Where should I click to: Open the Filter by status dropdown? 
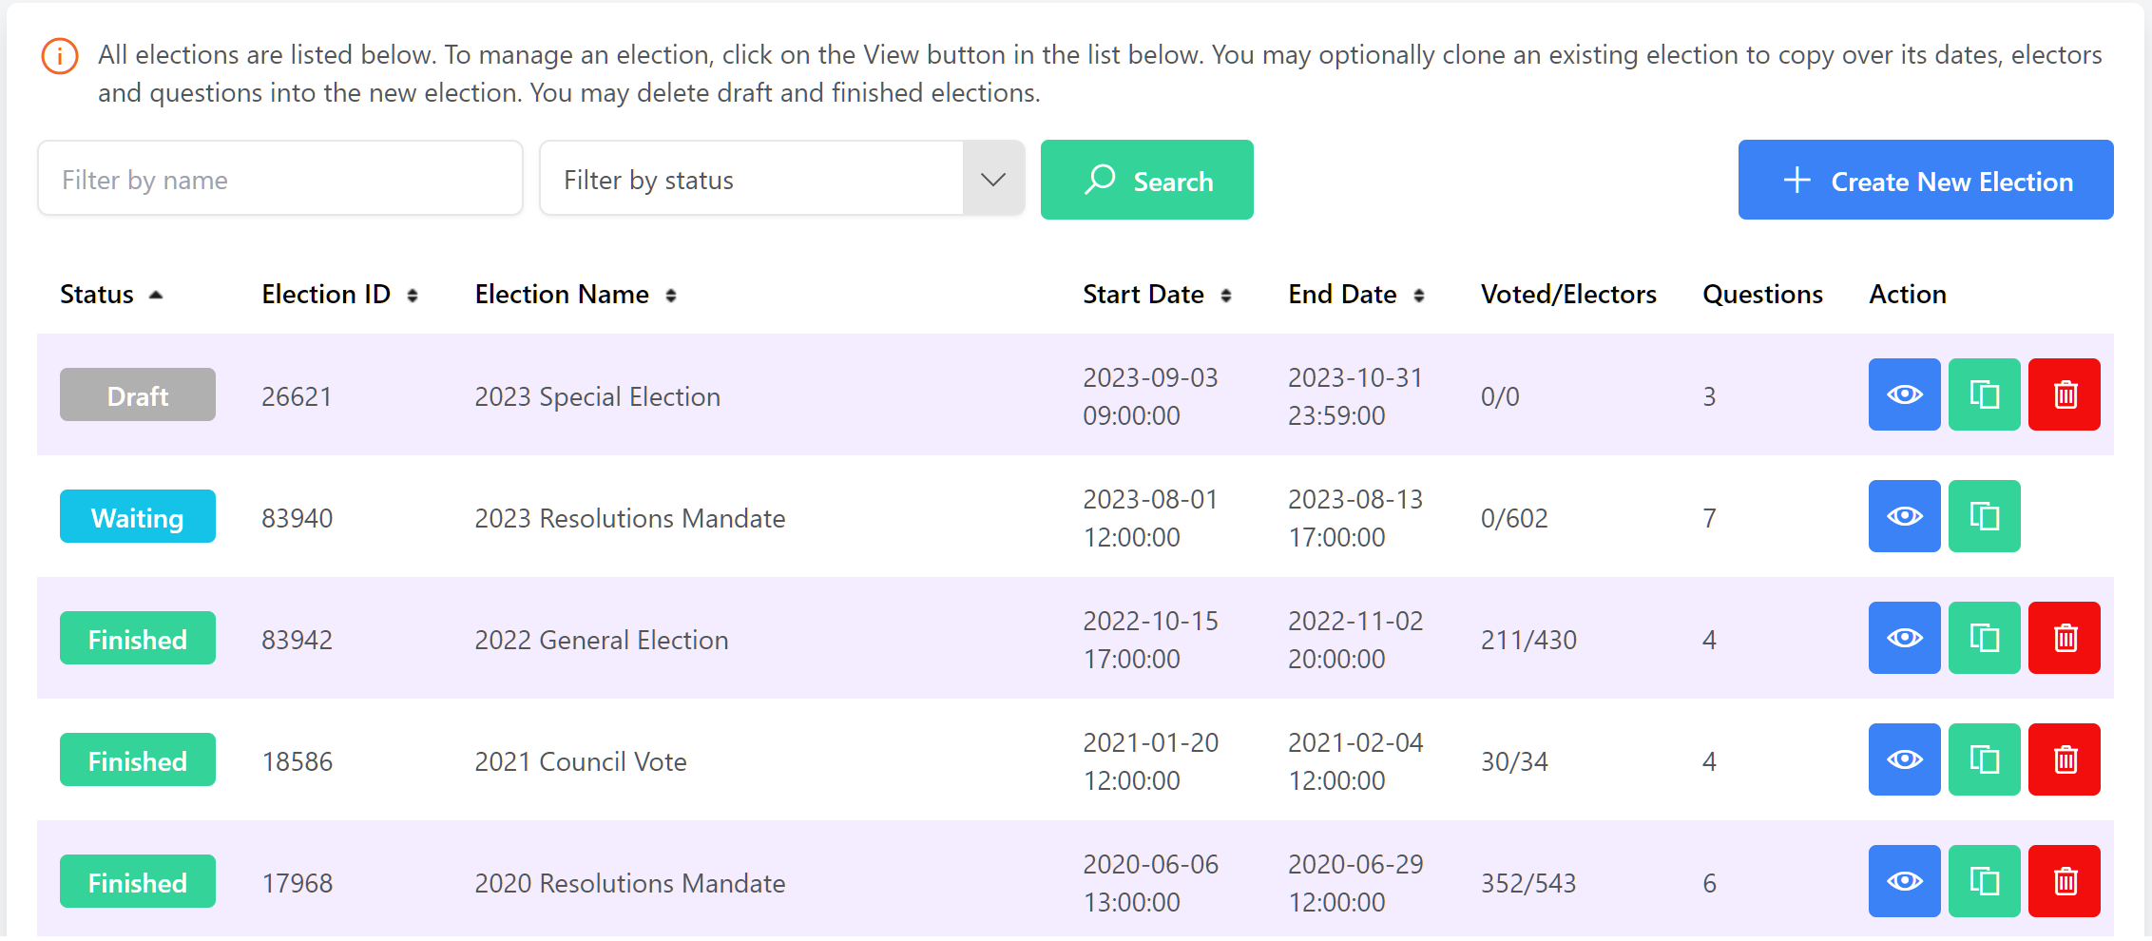992,179
